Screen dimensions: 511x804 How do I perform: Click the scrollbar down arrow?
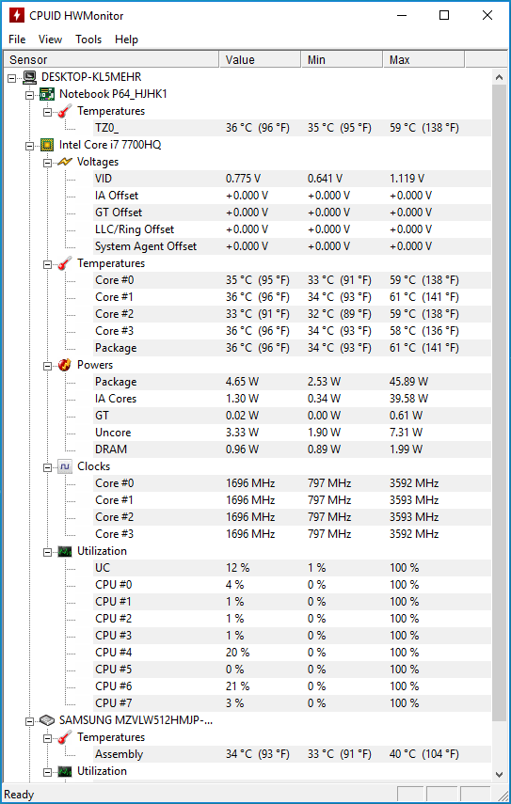pyautogui.click(x=499, y=774)
